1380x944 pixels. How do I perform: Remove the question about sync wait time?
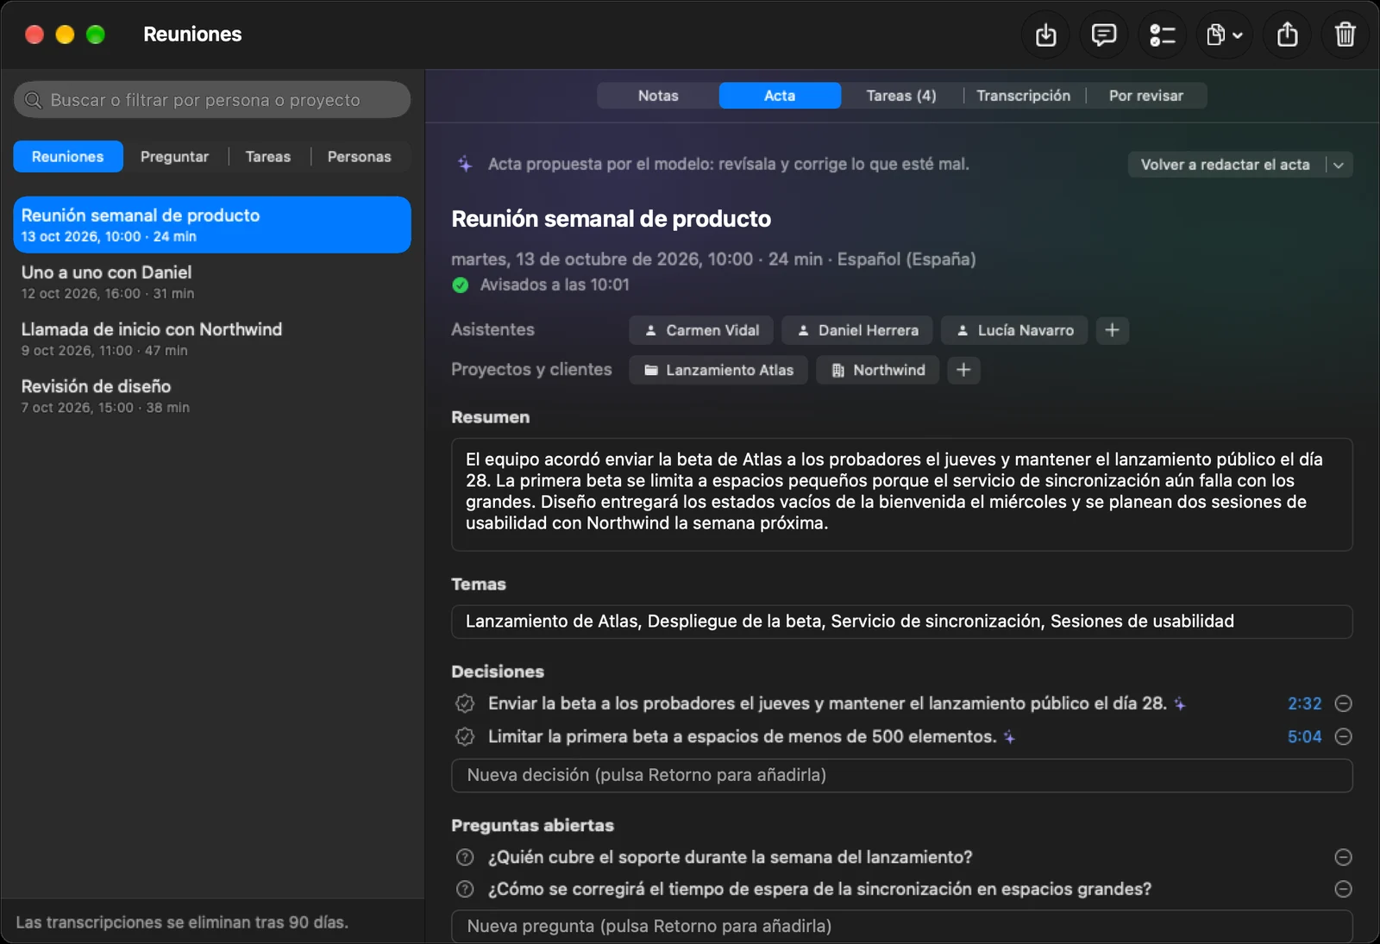pyautogui.click(x=1343, y=889)
